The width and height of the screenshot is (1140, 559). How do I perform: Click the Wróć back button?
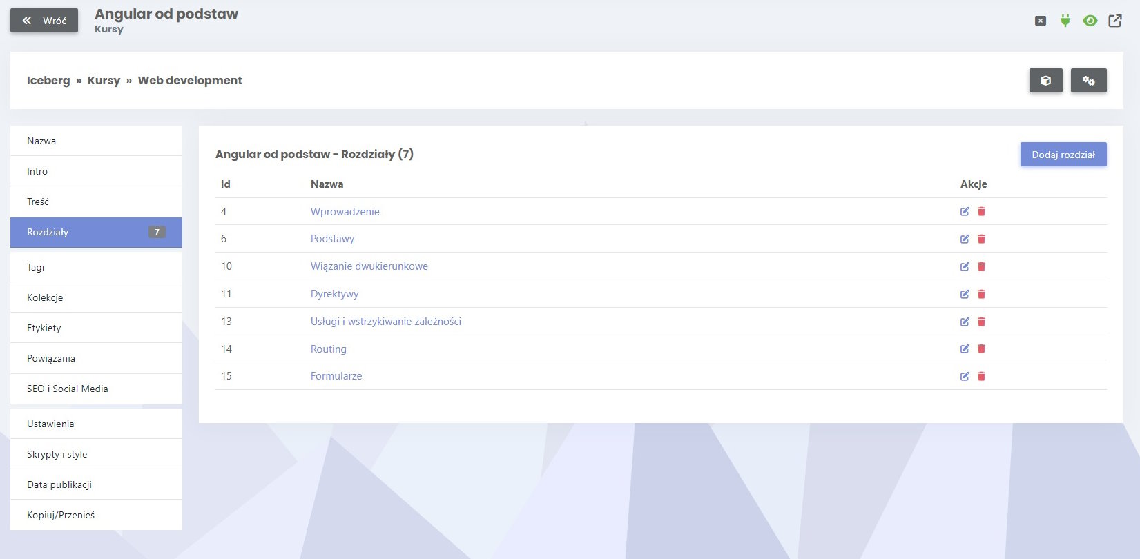coord(44,21)
